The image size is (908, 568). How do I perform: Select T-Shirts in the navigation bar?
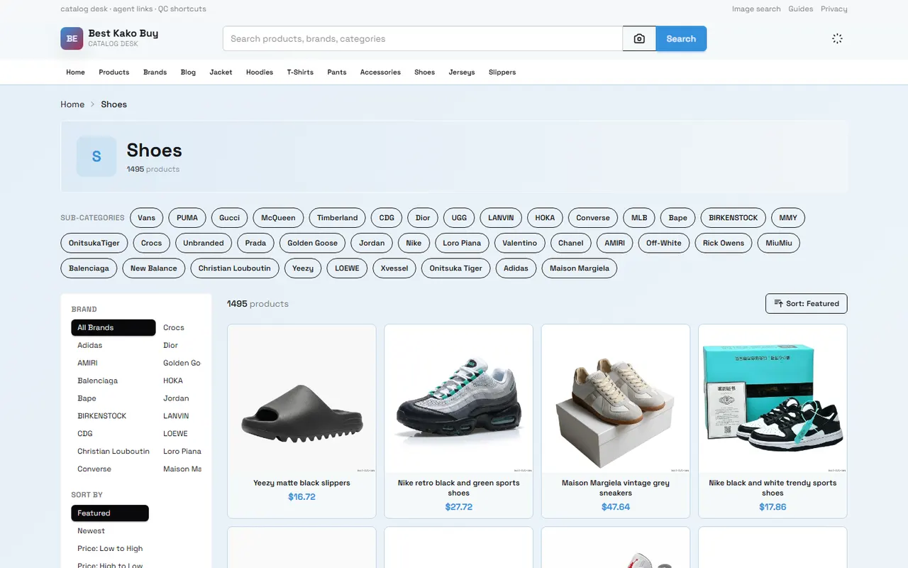[300, 72]
